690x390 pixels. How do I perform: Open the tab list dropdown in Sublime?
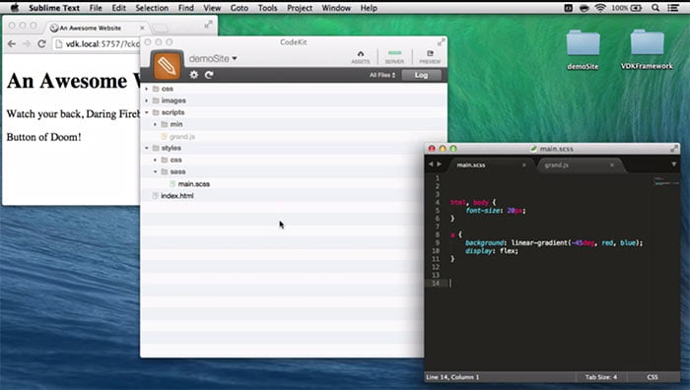pyautogui.click(x=673, y=164)
